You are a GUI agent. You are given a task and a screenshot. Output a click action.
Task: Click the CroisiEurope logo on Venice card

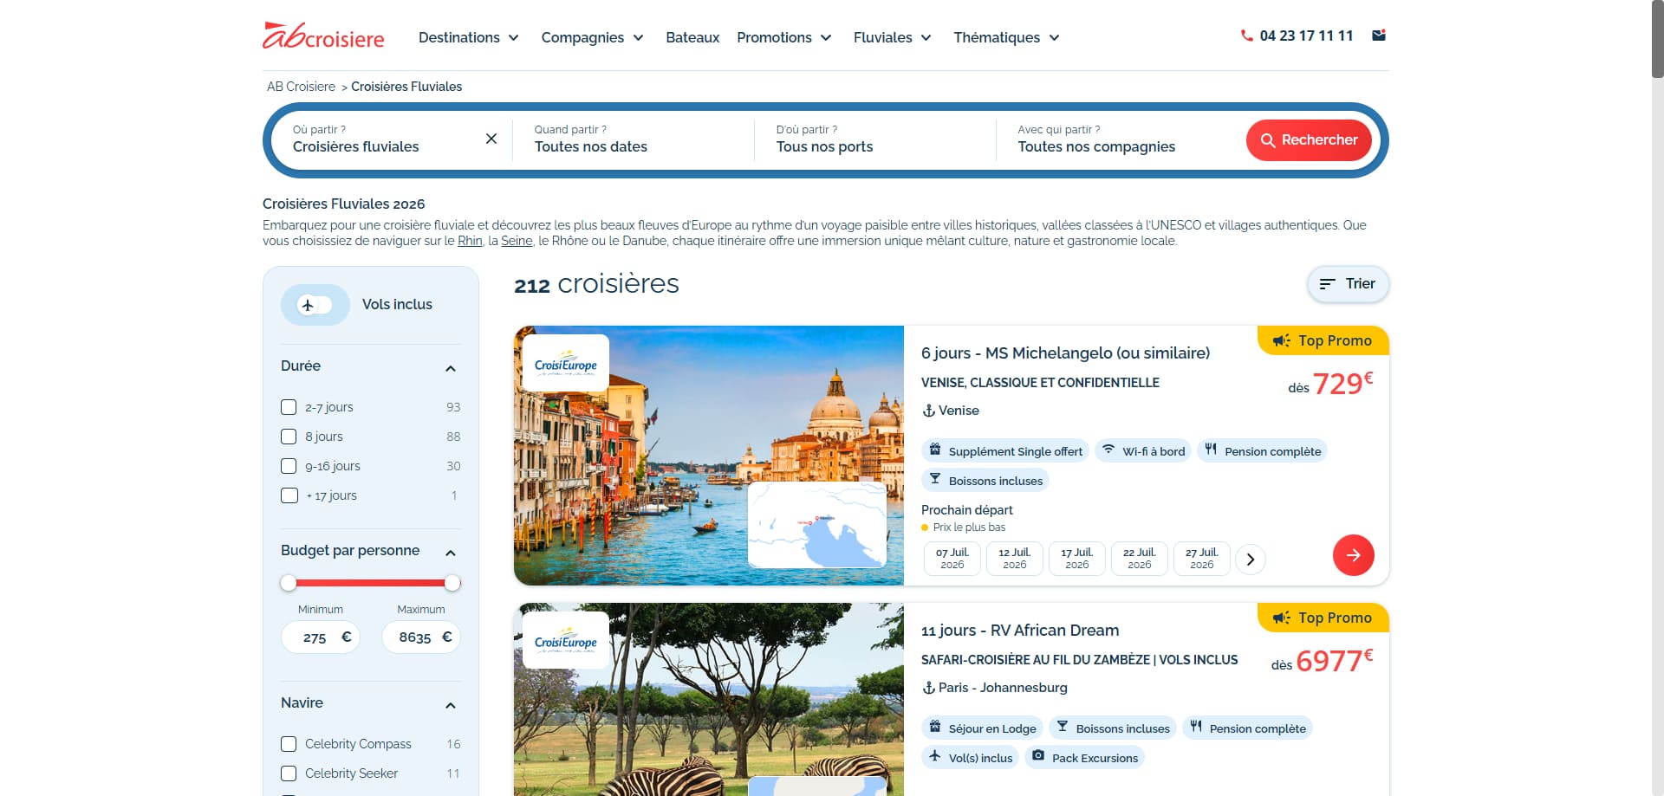pos(566,363)
